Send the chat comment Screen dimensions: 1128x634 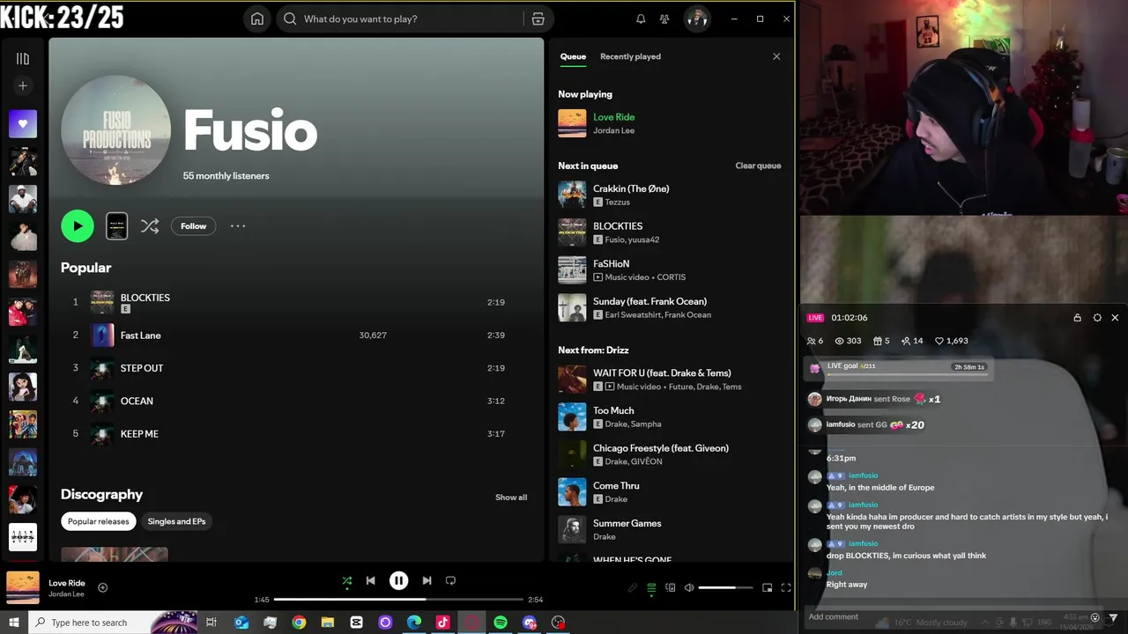pos(1113,617)
